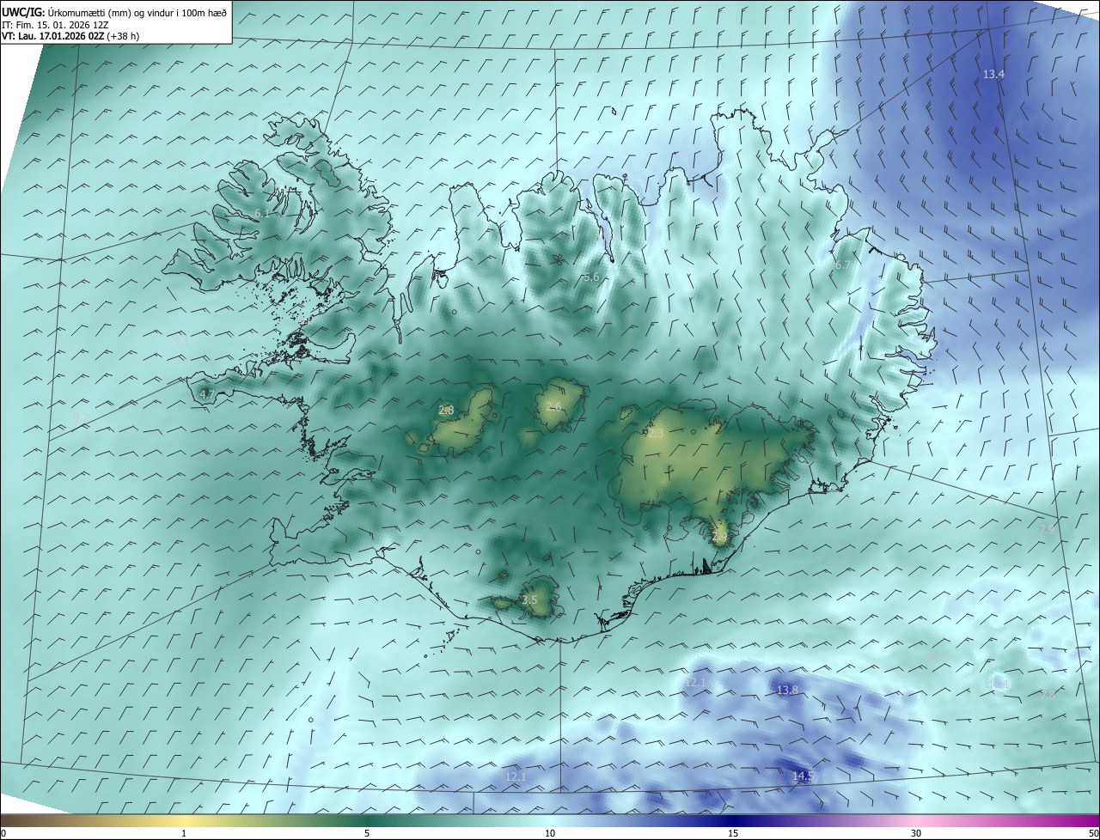This screenshot has height=840, width=1100.
Task: Click the colorbar tick label 10
Action: coord(550,833)
